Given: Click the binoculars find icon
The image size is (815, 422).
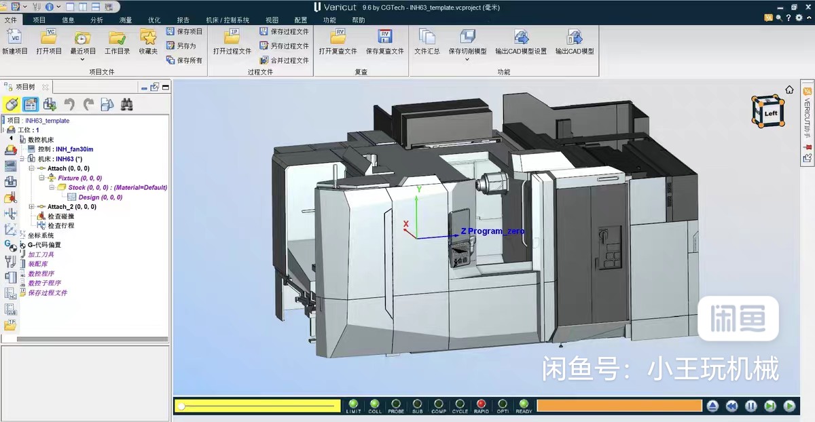Looking at the screenshot, I should tap(126, 104).
